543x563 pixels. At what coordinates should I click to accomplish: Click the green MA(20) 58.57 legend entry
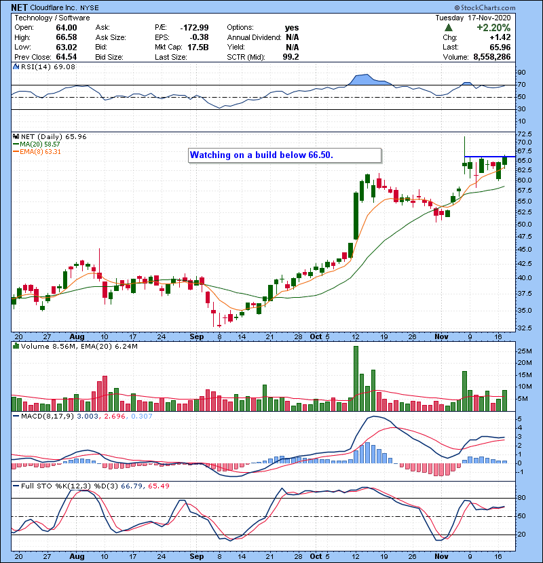click(x=37, y=144)
